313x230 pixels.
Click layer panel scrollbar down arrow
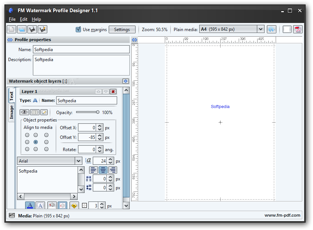point(126,206)
